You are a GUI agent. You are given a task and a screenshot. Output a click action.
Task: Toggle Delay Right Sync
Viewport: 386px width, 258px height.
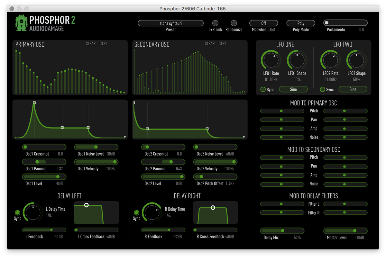pos(136,213)
